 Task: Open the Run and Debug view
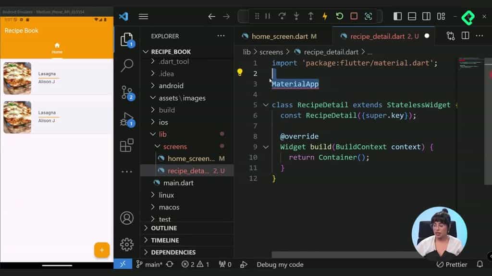[x=127, y=119]
